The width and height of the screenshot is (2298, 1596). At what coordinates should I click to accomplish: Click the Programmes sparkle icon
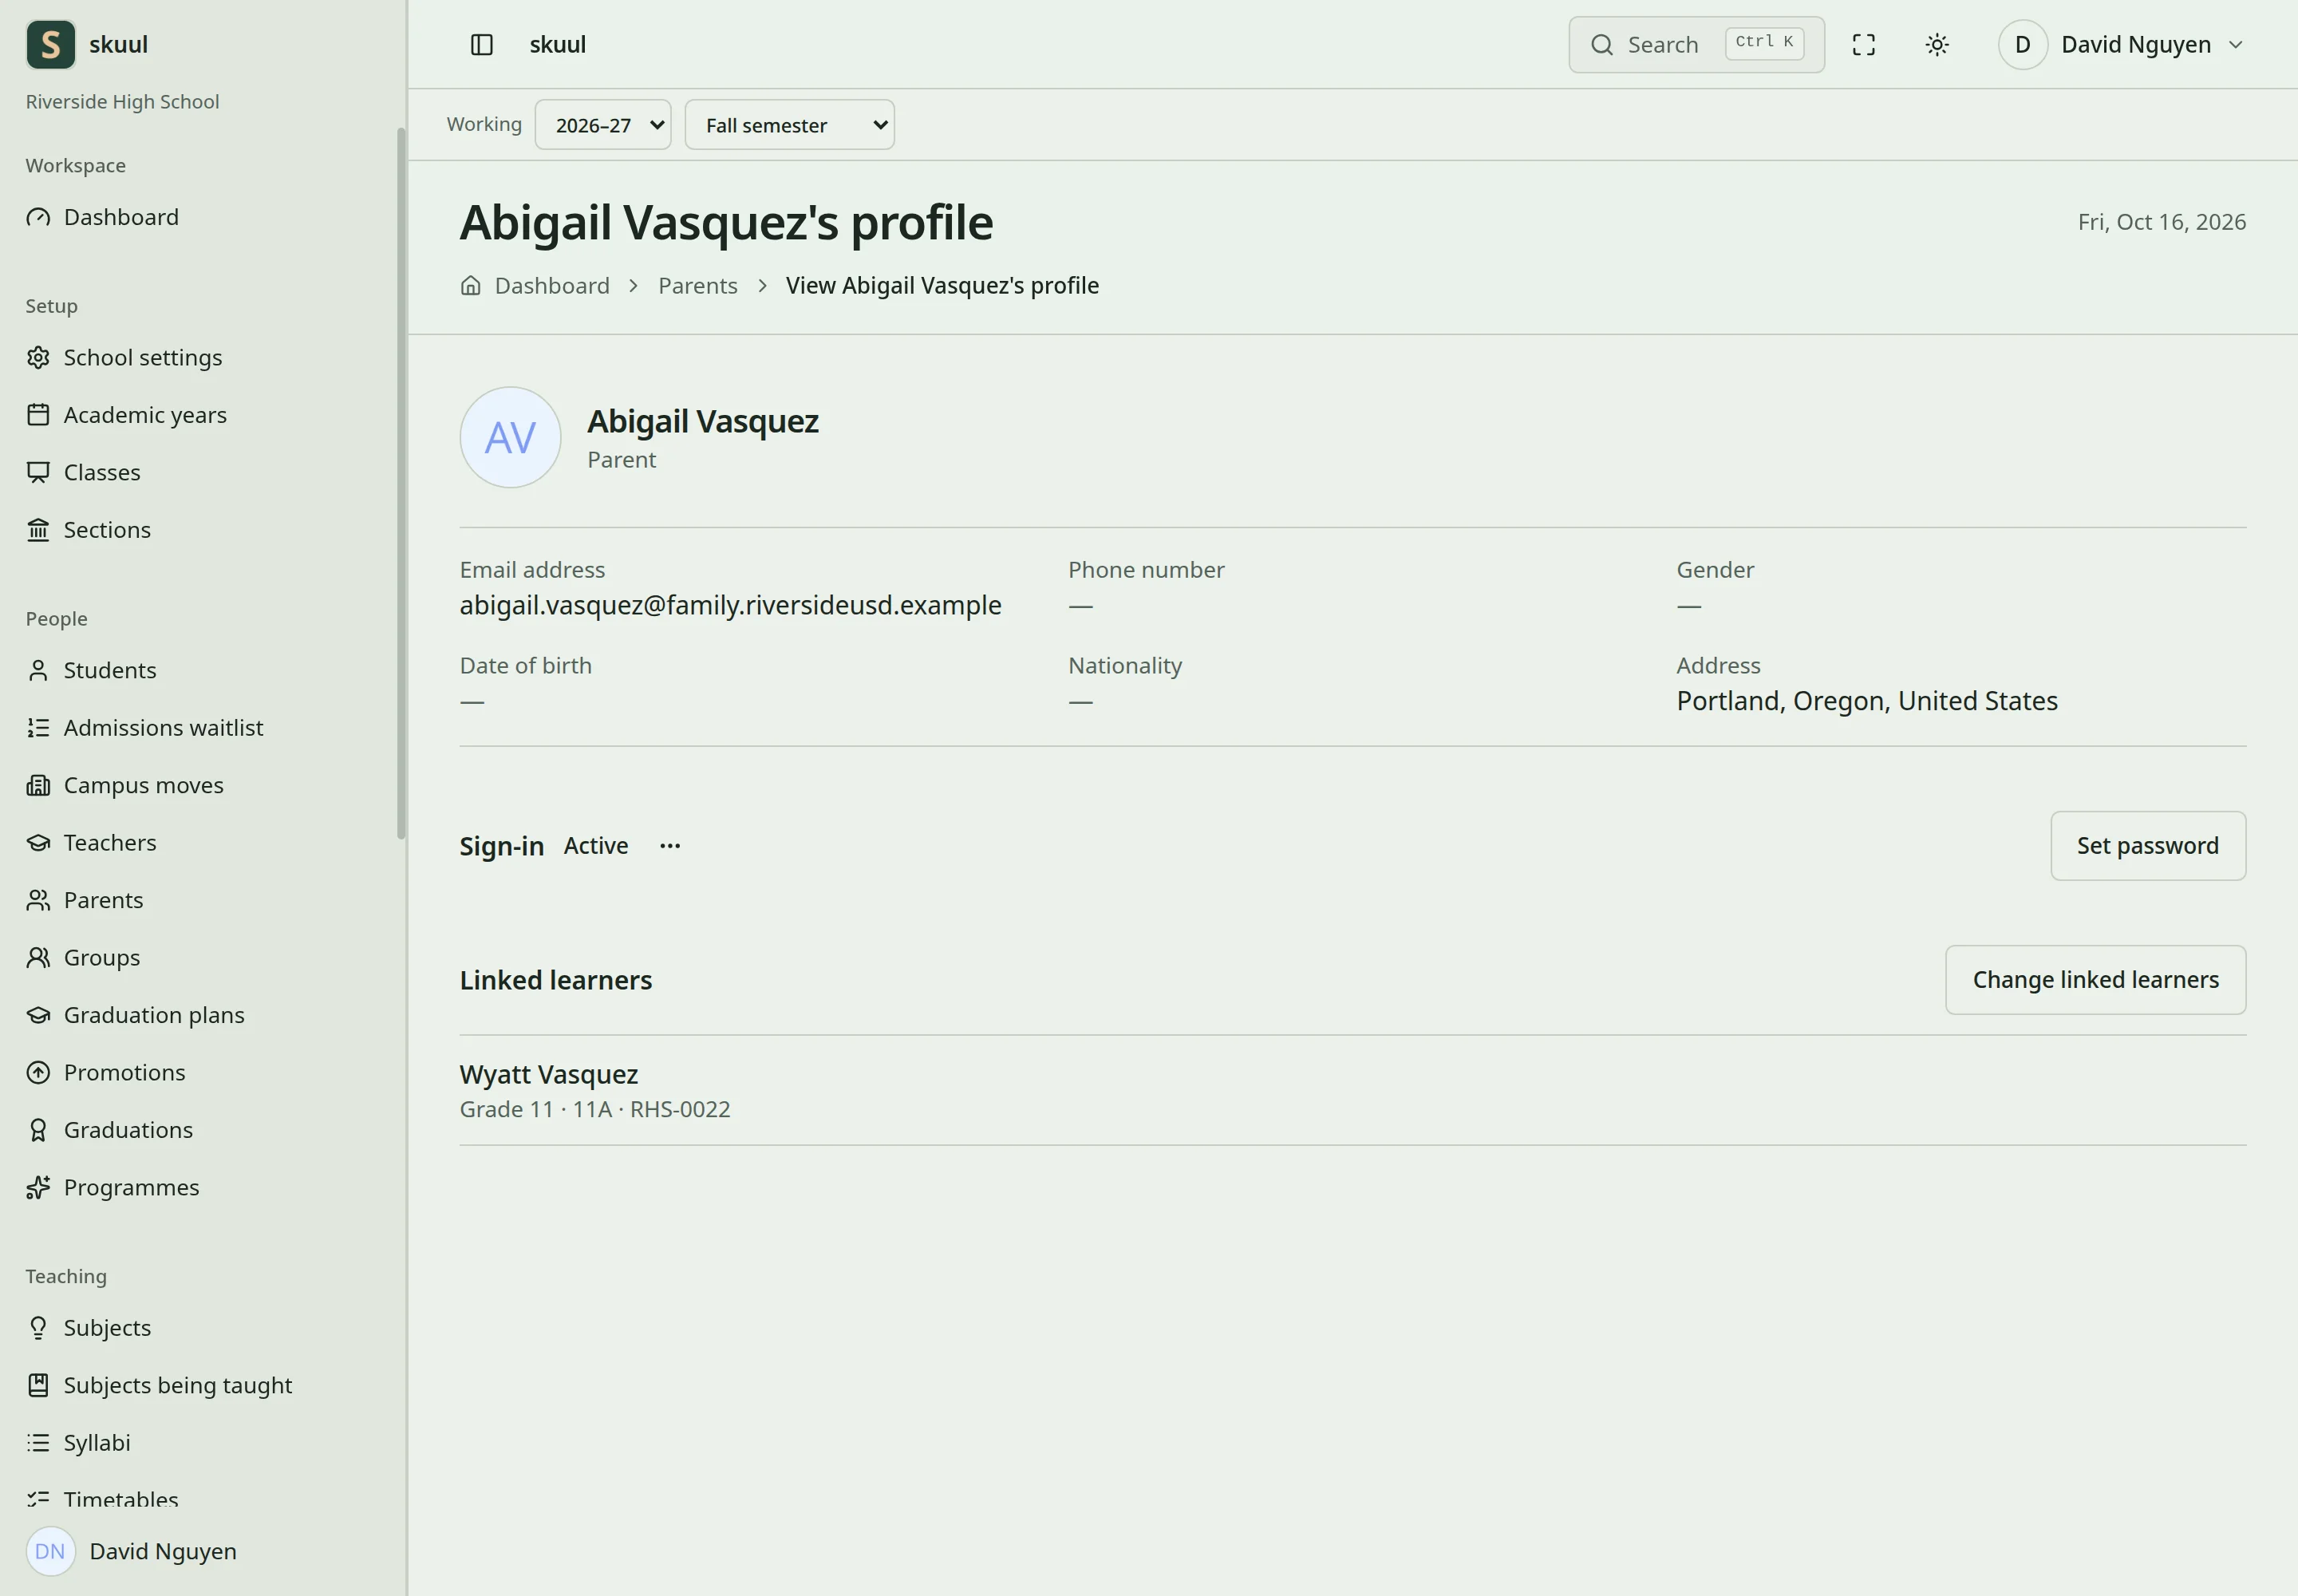coord(38,1188)
